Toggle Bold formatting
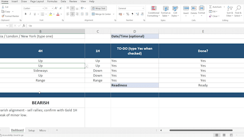 coord(25,14)
